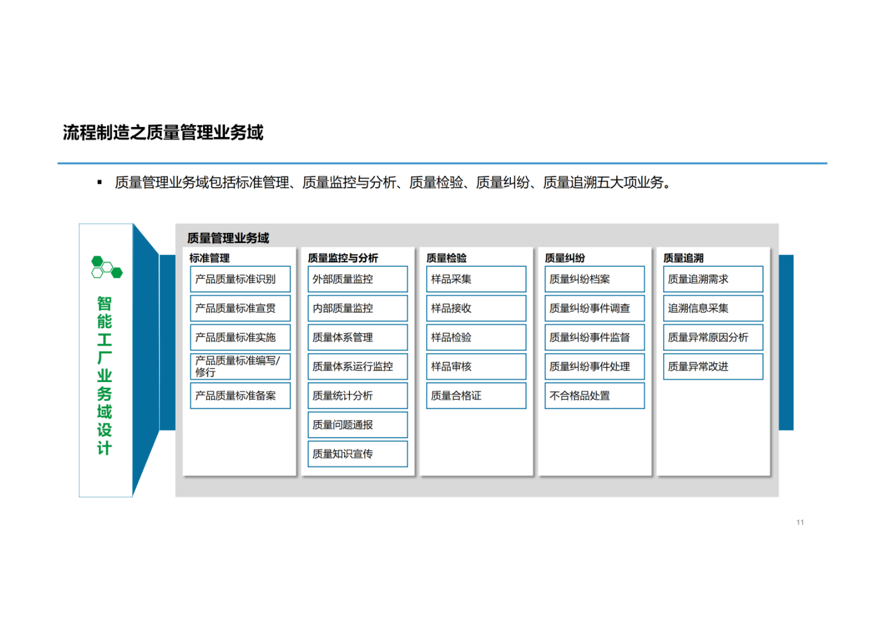Image resolution: width=885 pixels, height=625 pixels.
Task: Click the 质量合格证 box
Action: (x=476, y=395)
